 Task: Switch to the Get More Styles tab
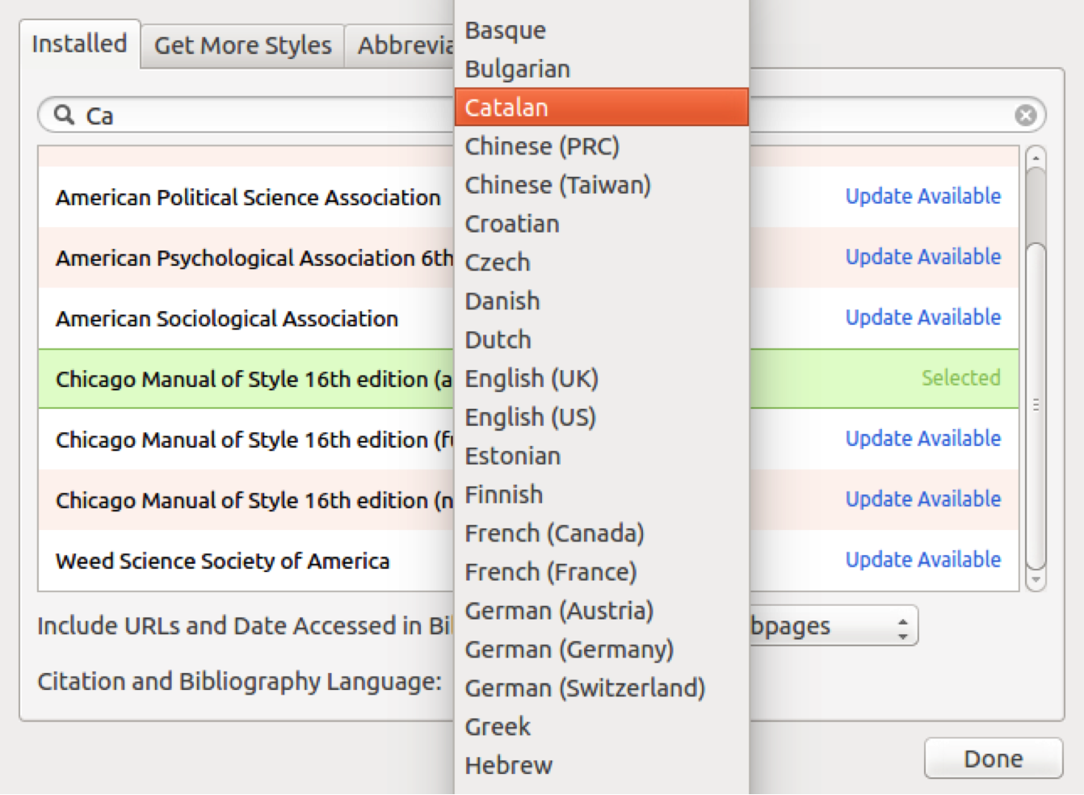click(242, 45)
